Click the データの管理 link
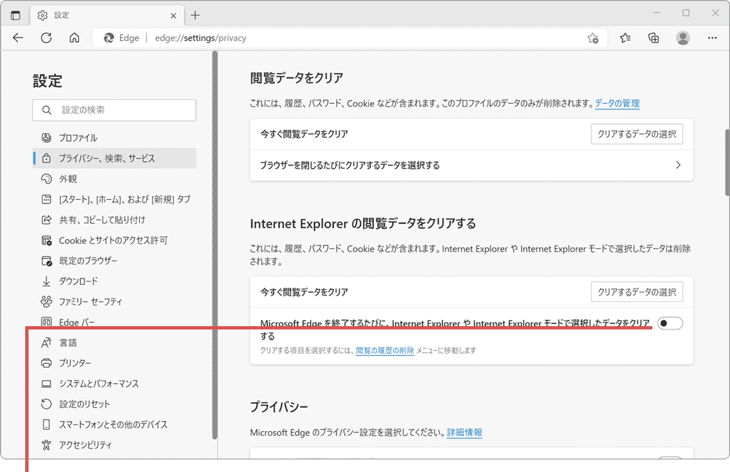 click(617, 103)
